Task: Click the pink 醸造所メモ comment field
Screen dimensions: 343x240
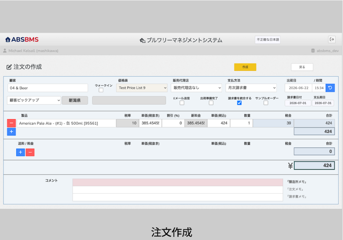Action: pyautogui.click(x=178, y=183)
